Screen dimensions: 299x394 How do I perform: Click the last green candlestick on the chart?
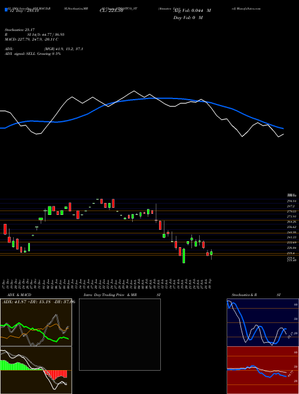[212, 253]
